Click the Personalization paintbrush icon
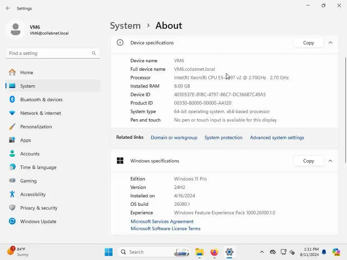This screenshot has width=347, height=260. [12, 127]
